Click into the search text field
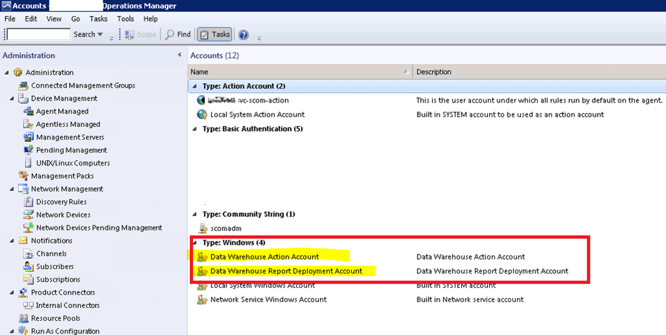The height and width of the screenshot is (335, 666). tap(38, 34)
